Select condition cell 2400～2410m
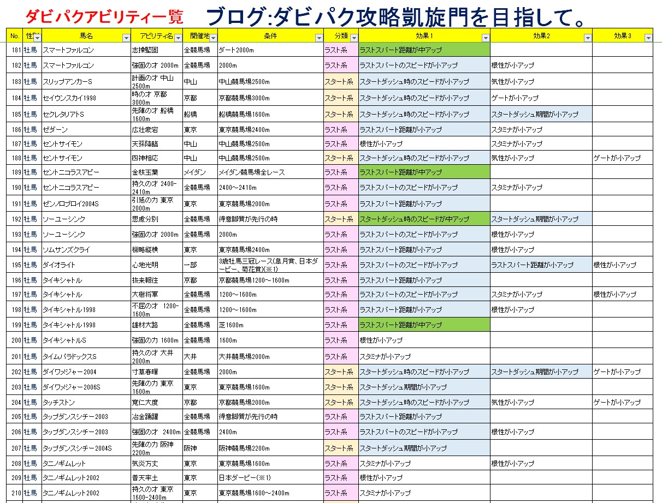 pos(270,188)
